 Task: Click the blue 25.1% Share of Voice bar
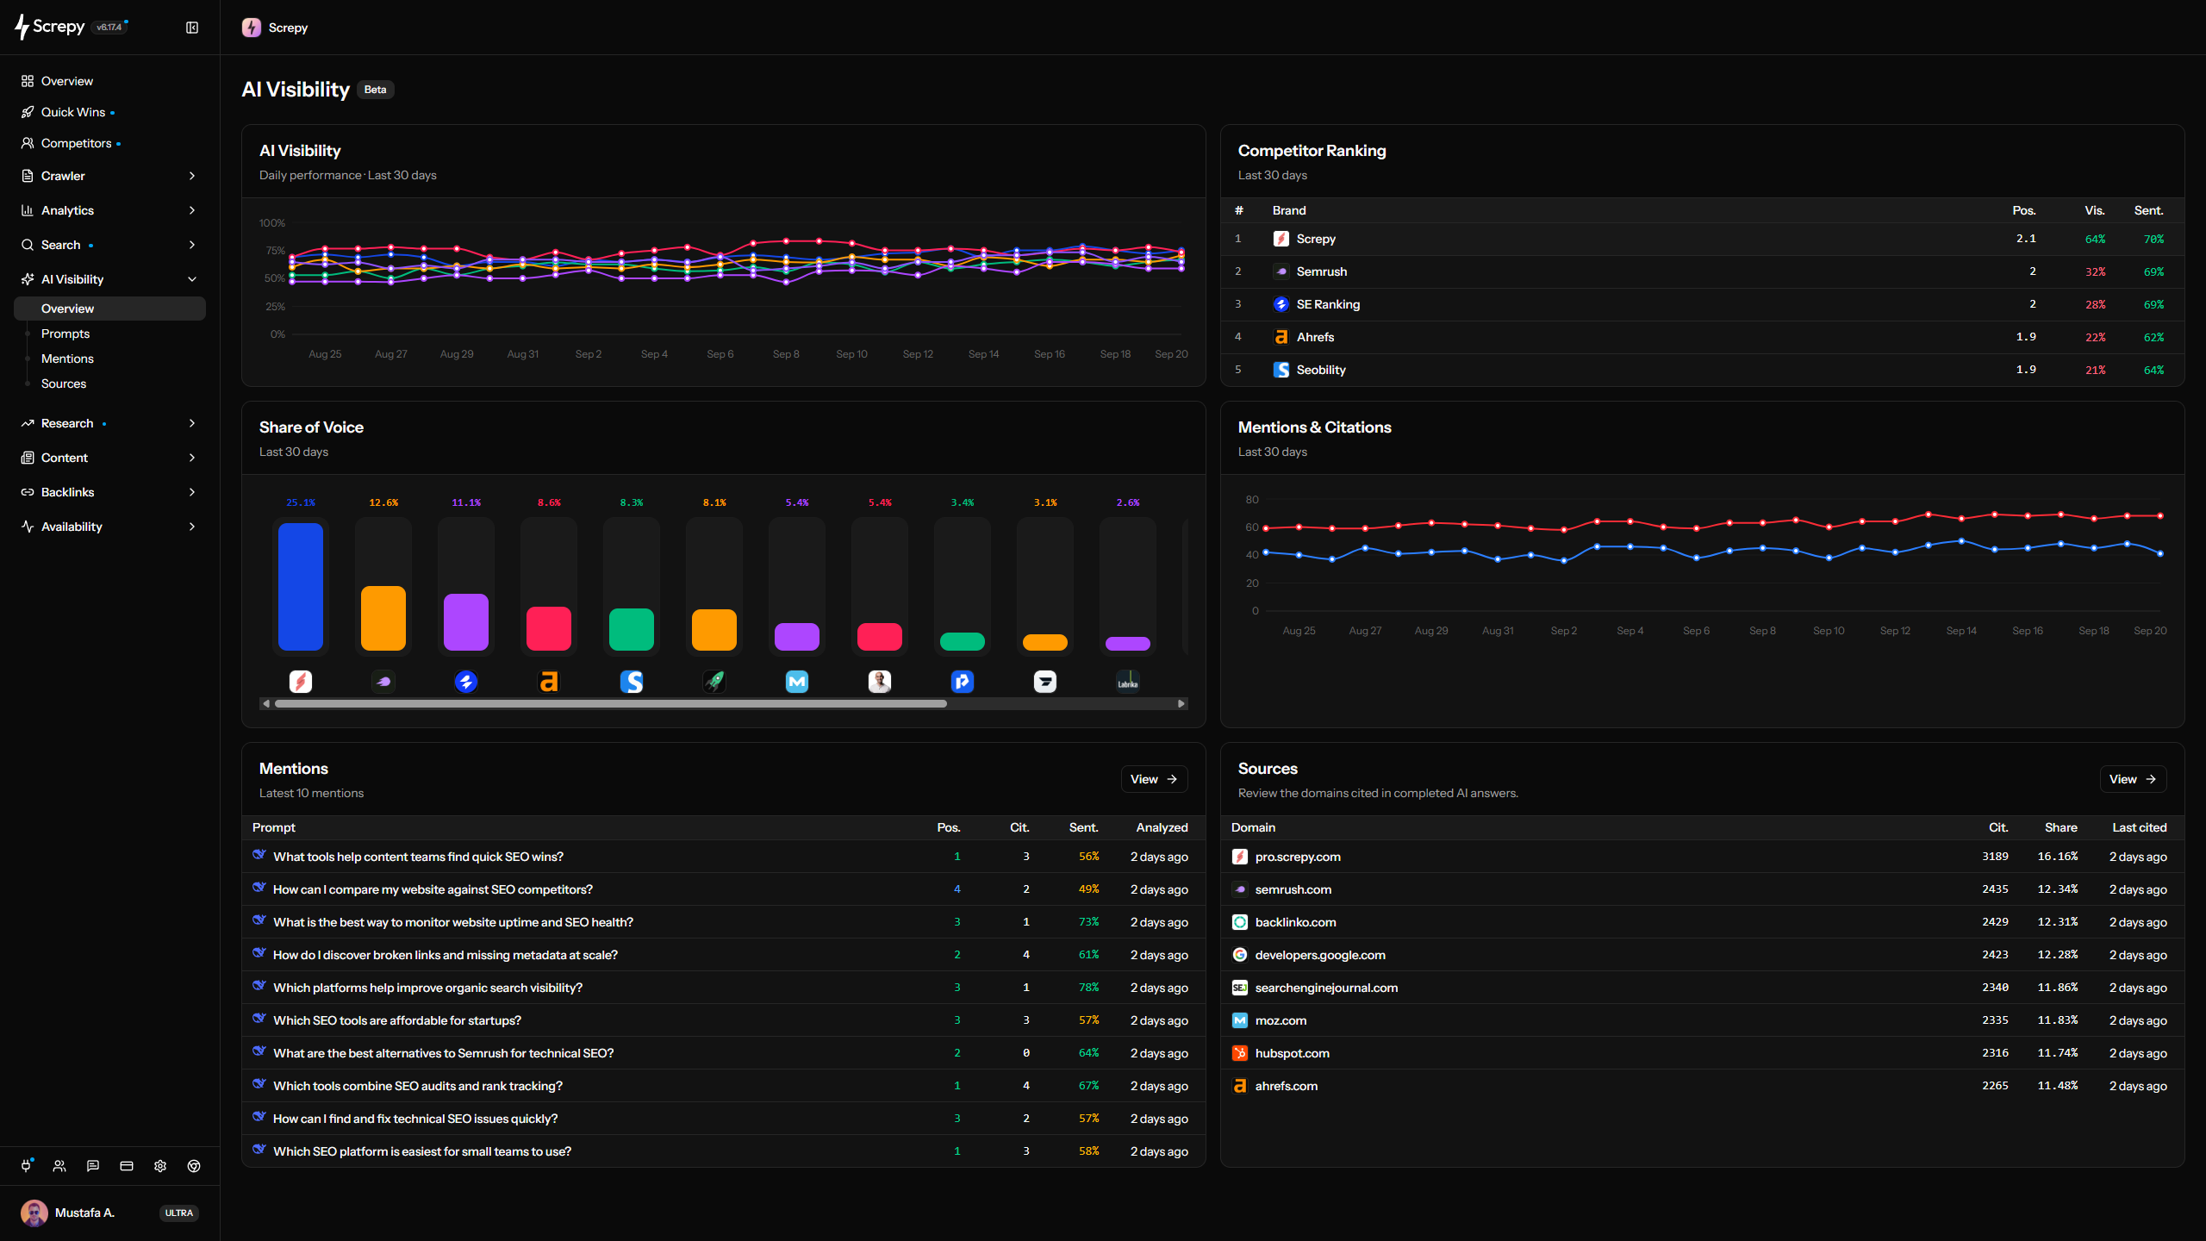[x=301, y=587]
